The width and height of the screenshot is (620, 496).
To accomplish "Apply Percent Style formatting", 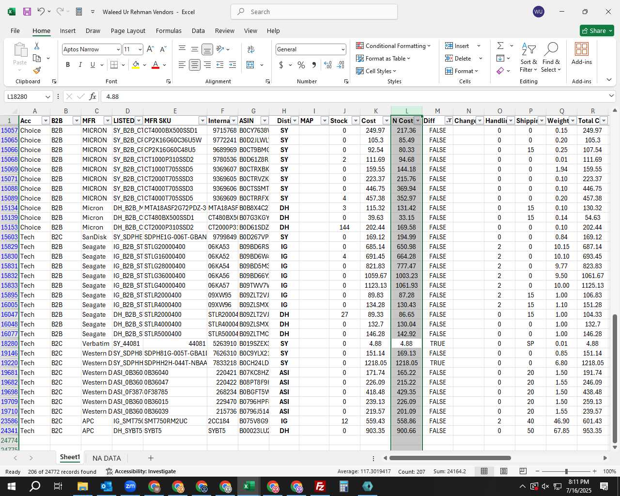I will pyautogui.click(x=301, y=65).
